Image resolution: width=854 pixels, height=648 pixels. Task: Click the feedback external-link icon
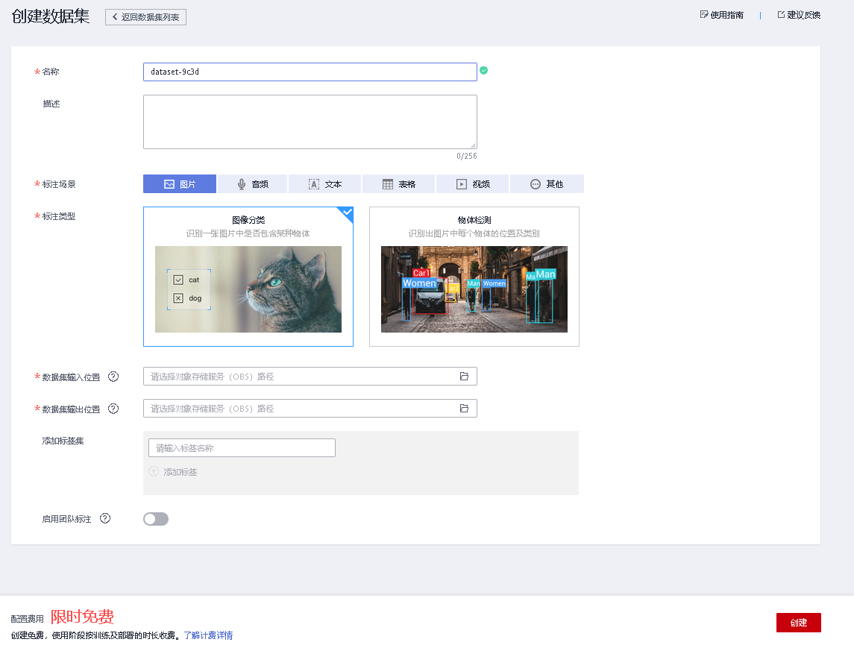[781, 15]
